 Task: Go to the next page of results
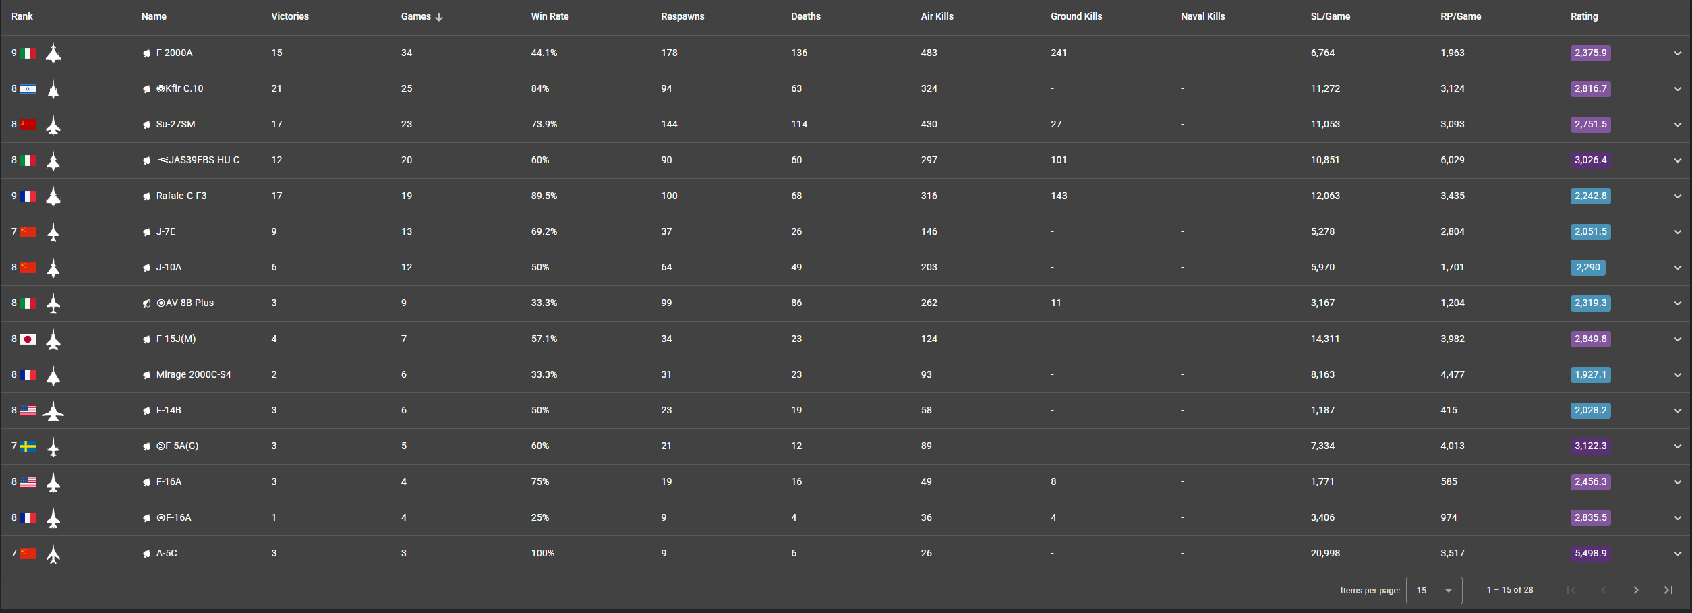(1635, 590)
